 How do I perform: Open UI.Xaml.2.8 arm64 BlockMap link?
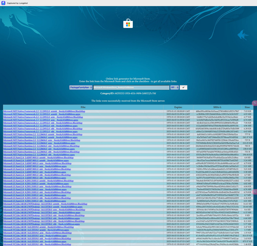[38, 181]
